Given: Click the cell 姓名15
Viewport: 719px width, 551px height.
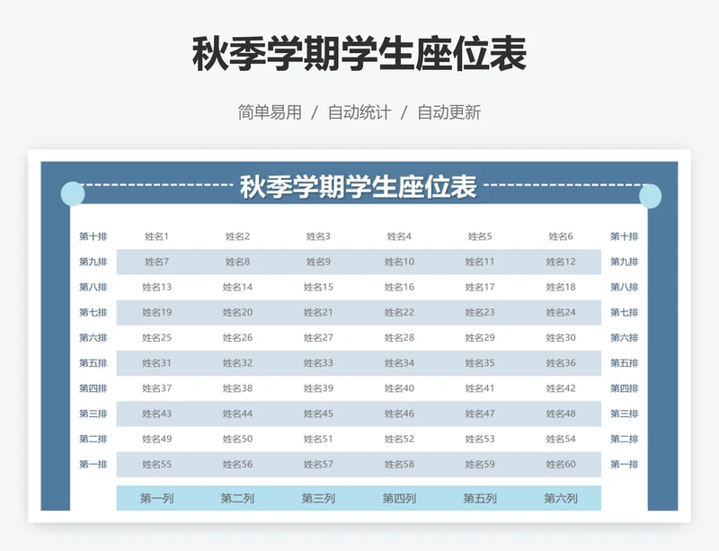Looking at the screenshot, I should [x=318, y=288].
